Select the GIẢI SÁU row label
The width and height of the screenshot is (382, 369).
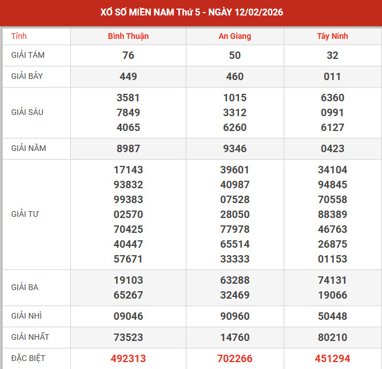(x=27, y=112)
